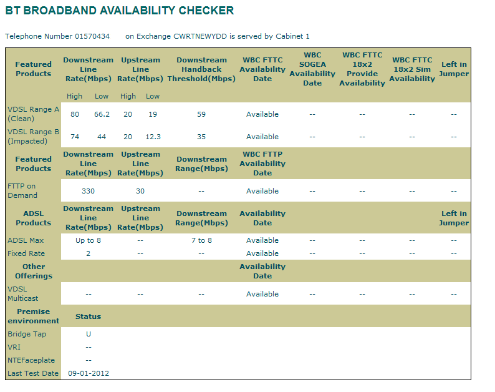Image resolution: width=495 pixels, height=392 pixels.
Task: Select the 12.3 upstream low value
Action: (x=153, y=137)
